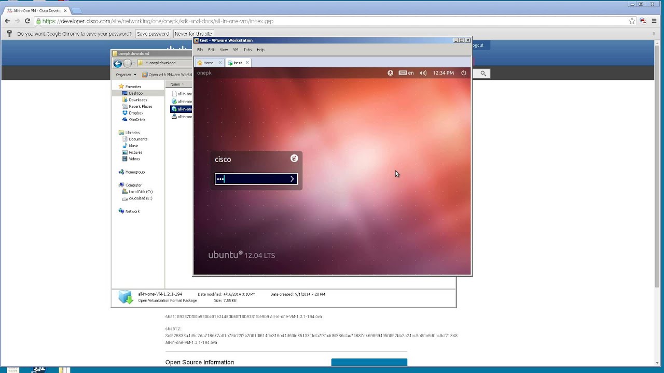Bookmark this page with star icon
The image size is (664, 373).
[632, 21]
